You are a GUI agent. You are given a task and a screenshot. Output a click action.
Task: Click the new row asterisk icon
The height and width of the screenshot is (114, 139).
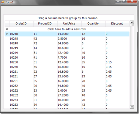pos(7,29)
